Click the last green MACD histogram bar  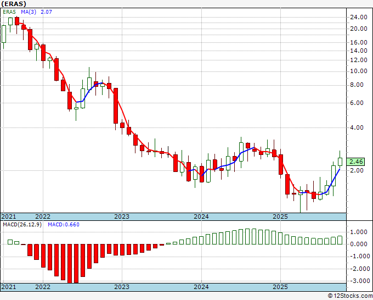point(340,240)
